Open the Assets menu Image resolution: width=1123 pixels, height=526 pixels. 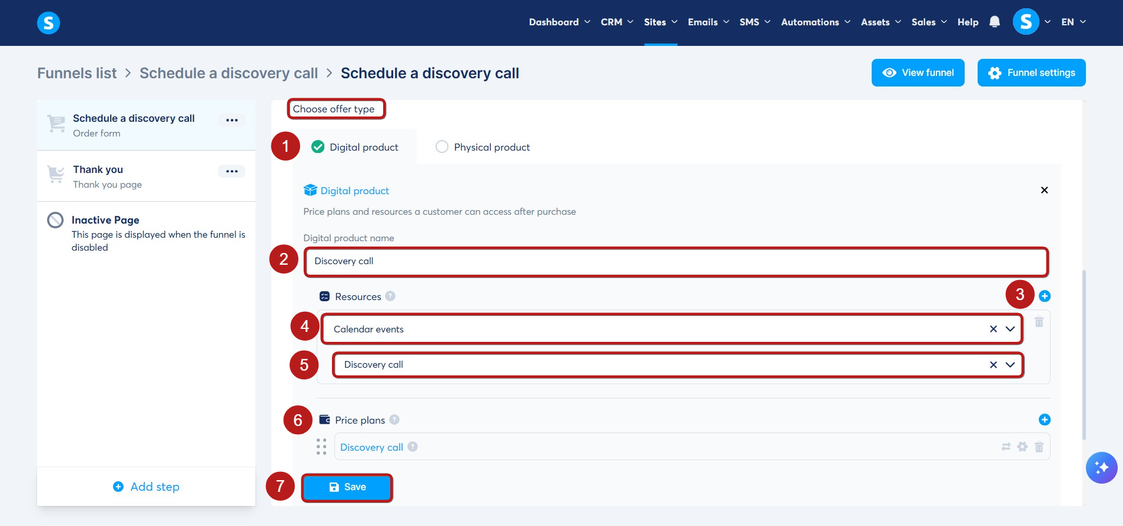(881, 22)
